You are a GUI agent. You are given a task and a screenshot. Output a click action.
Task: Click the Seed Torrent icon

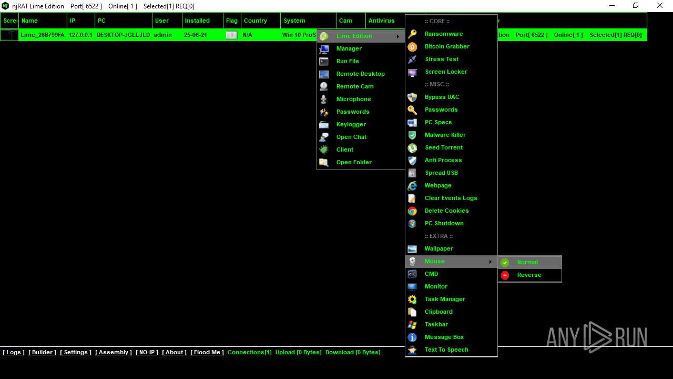pos(413,147)
